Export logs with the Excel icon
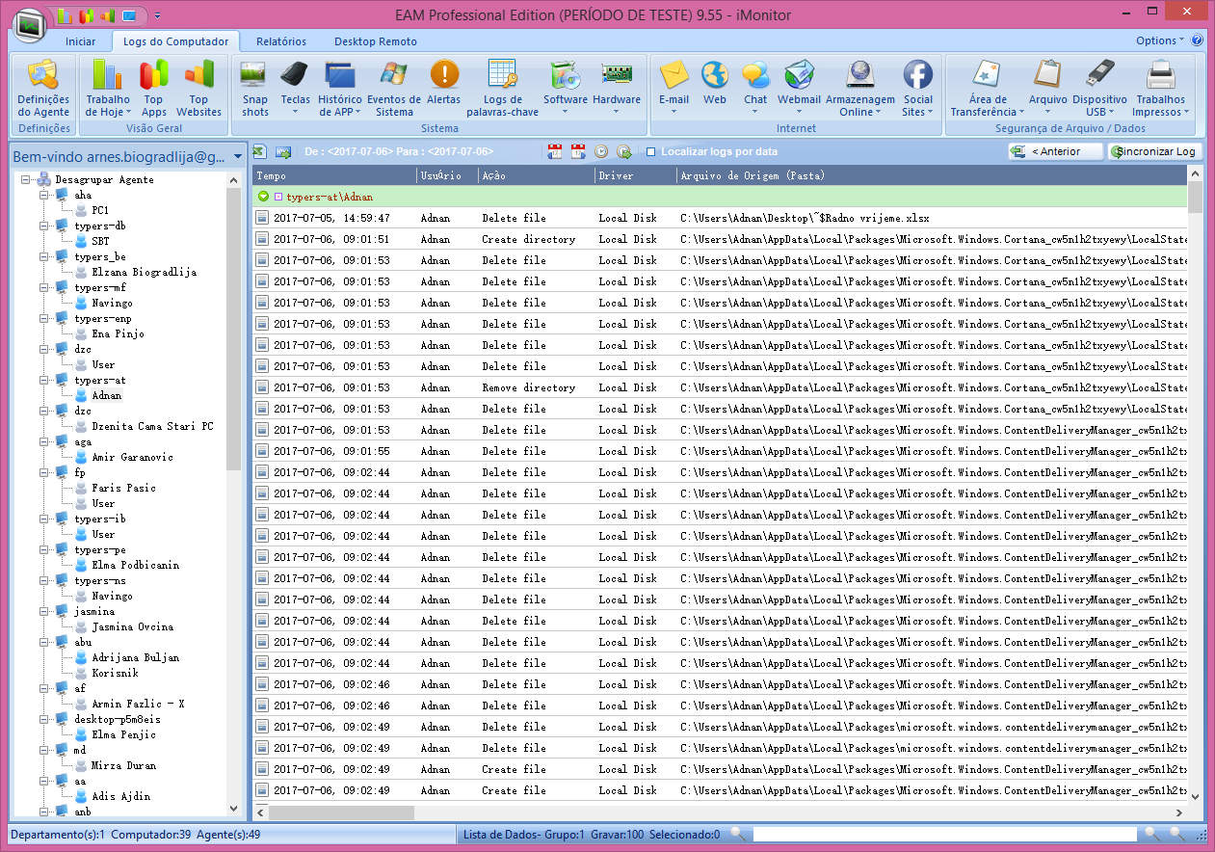Image resolution: width=1215 pixels, height=852 pixels. tap(259, 151)
